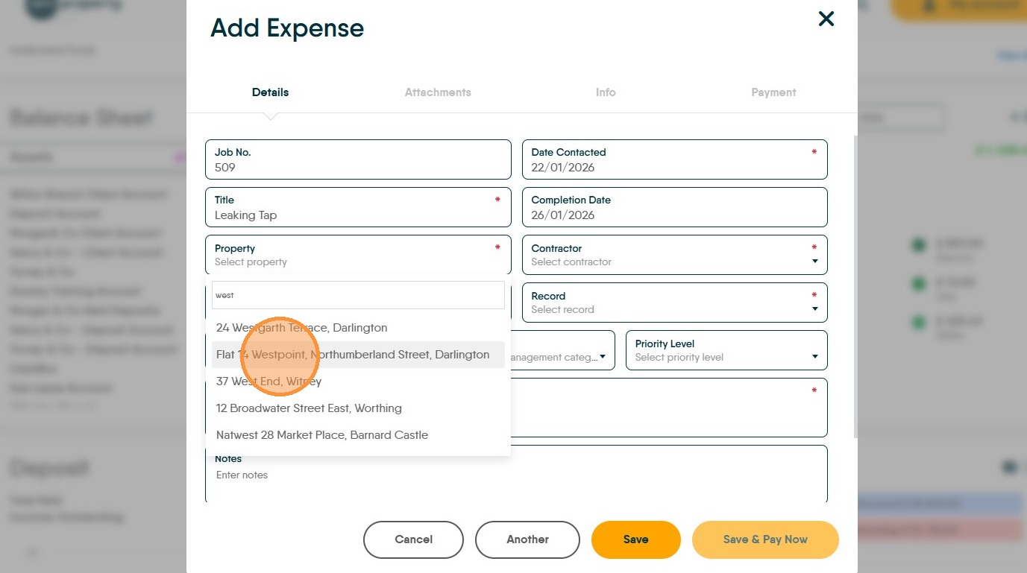Image resolution: width=1027 pixels, height=573 pixels.
Task: Select Flat 14 Westpoint, Northumberland Street
Action: tap(353, 355)
